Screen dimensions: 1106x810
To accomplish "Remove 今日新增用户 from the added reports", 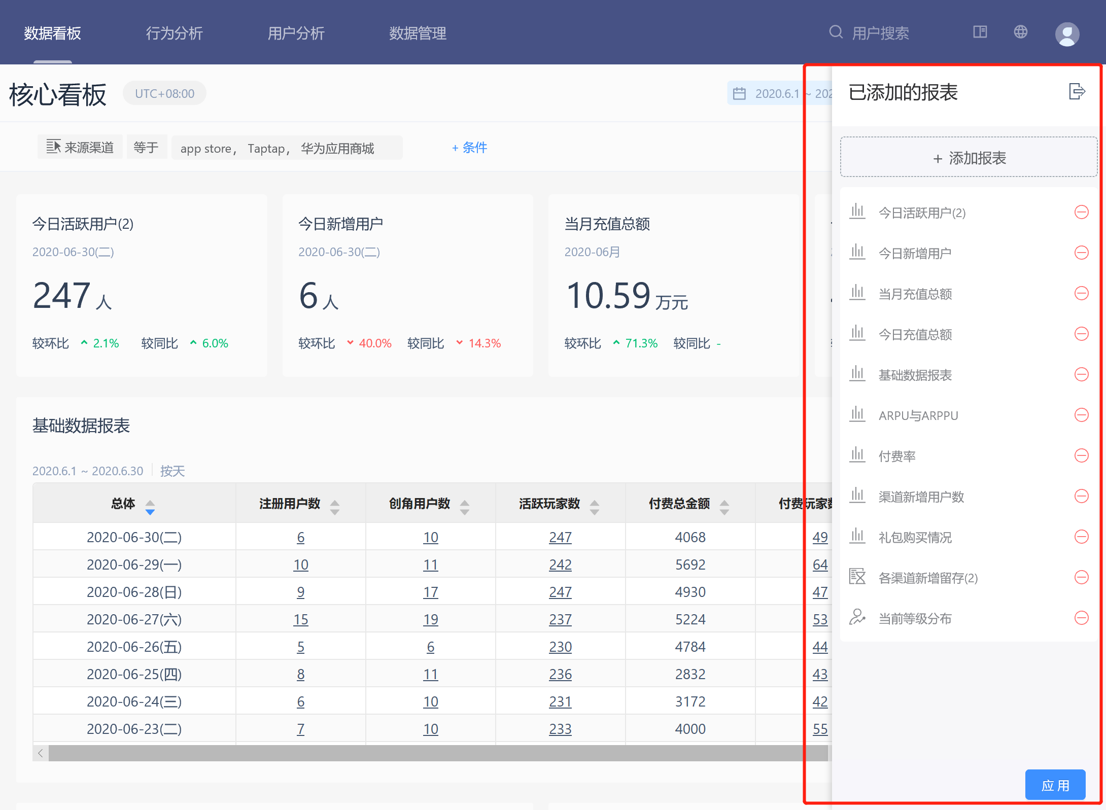I will [x=1081, y=253].
